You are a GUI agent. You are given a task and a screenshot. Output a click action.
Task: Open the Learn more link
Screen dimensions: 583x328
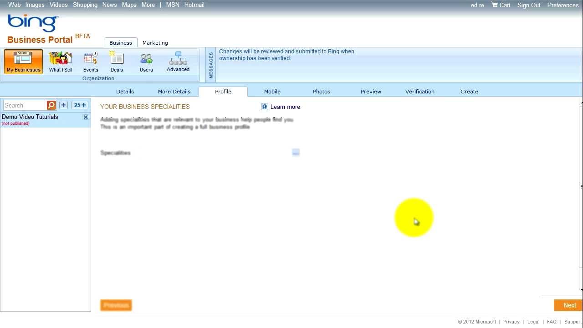pos(285,107)
